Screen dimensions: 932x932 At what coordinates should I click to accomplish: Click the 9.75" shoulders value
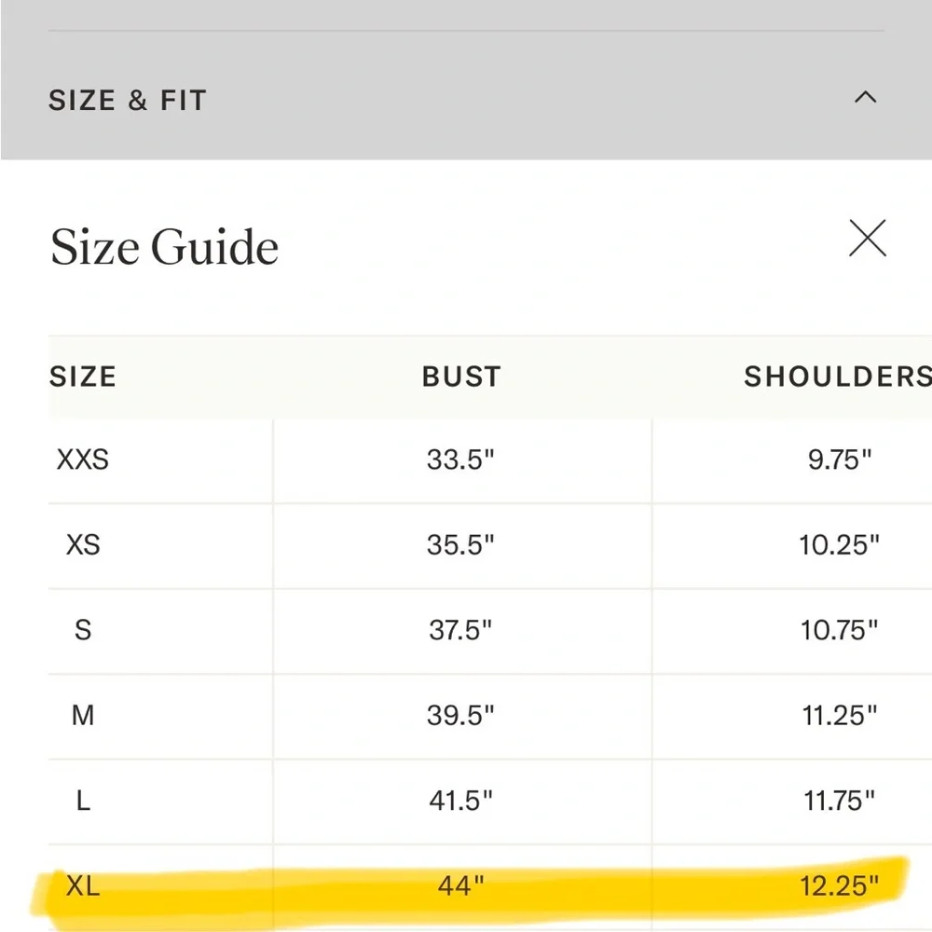840,459
